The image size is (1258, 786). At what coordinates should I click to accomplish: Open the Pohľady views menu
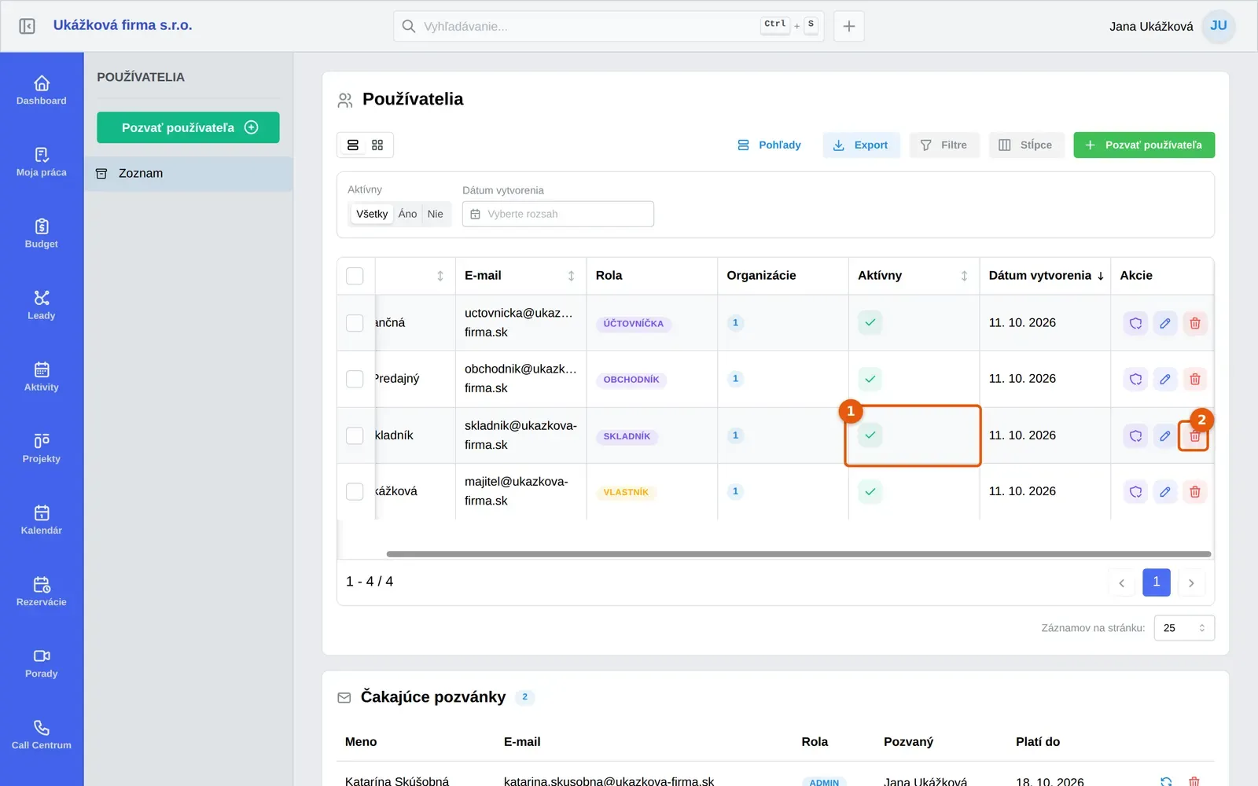click(x=769, y=145)
